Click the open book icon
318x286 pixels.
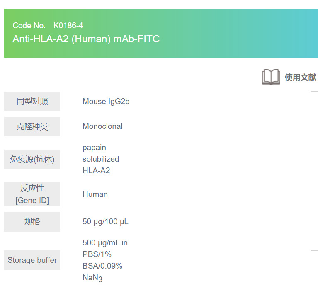(x=271, y=77)
